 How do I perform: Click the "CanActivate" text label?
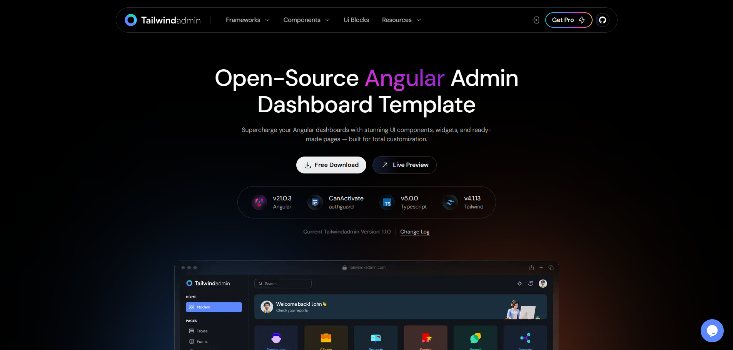pyautogui.click(x=346, y=198)
